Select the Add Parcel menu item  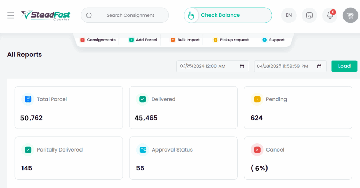coord(143,40)
